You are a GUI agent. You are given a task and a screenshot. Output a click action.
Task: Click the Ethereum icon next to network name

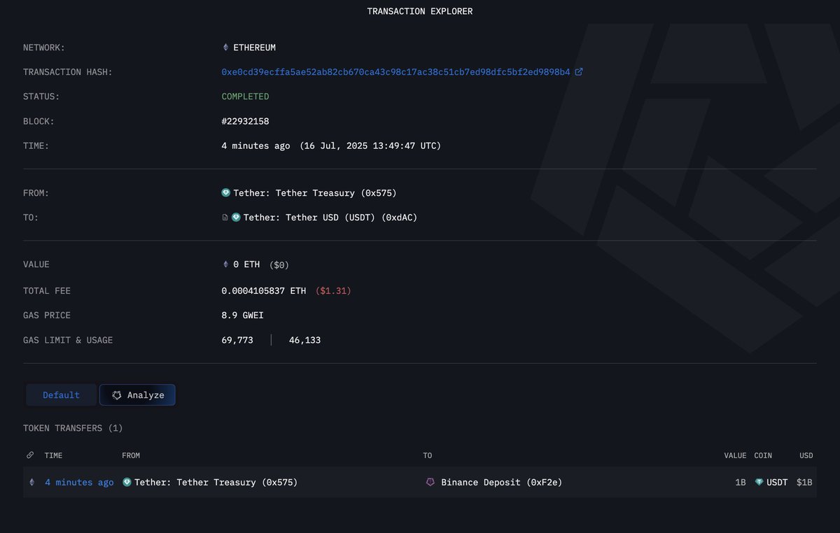coord(225,48)
